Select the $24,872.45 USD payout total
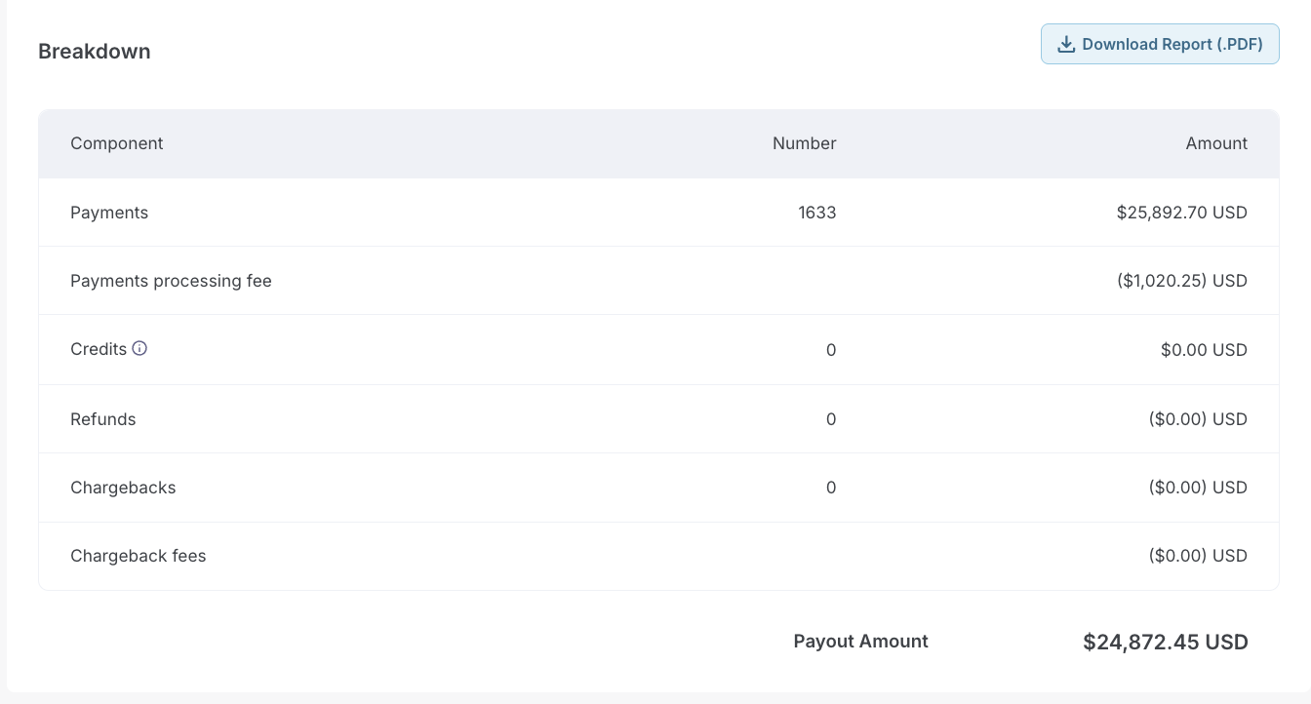This screenshot has width=1311, height=704. [1165, 643]
